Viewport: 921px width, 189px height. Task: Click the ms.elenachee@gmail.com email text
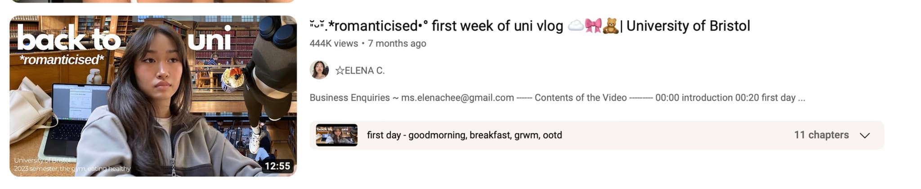point(457,98)
